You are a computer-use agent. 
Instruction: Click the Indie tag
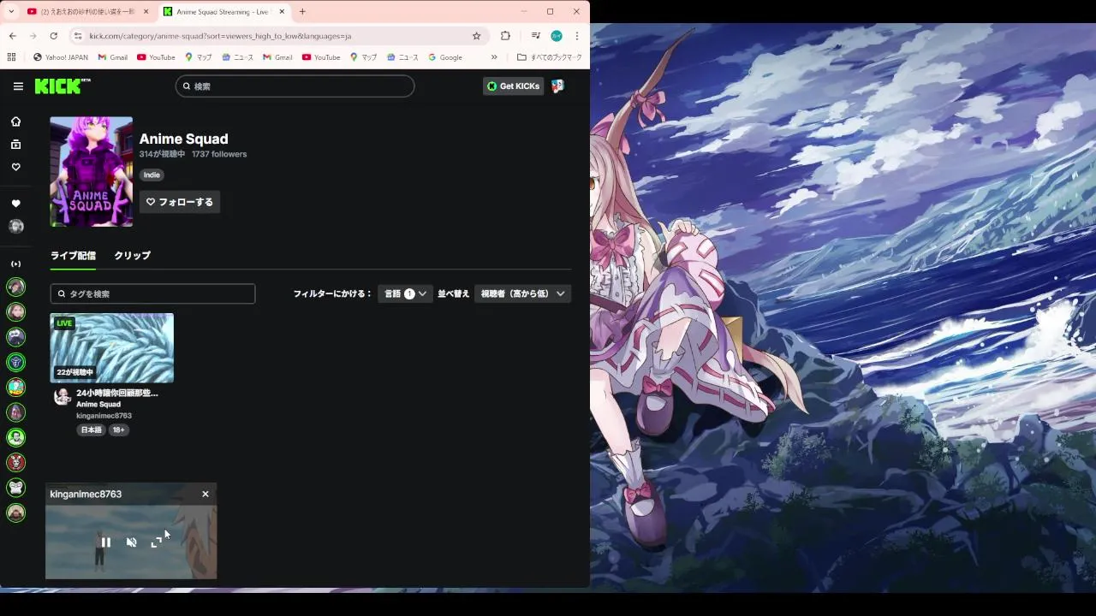[152, 175]
